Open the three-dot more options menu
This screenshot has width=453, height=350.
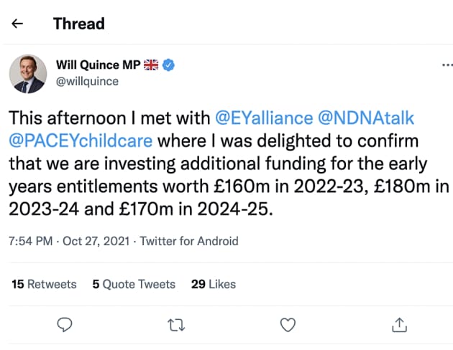447,65
